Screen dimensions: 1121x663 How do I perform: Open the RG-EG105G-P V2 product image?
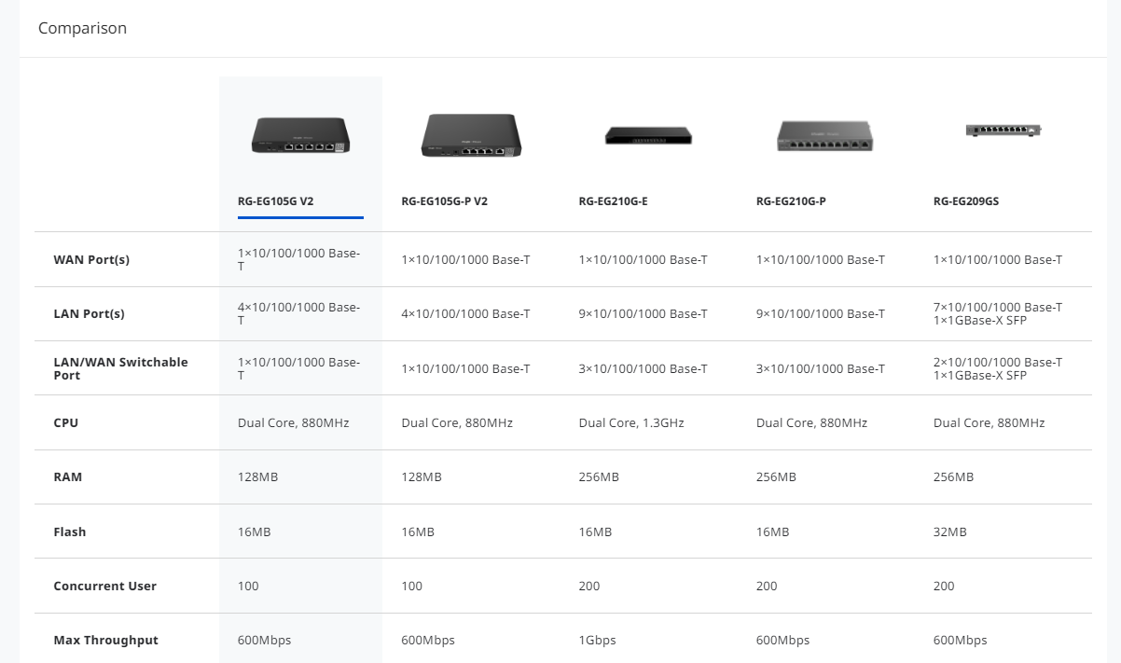click(x=471, y=135)
